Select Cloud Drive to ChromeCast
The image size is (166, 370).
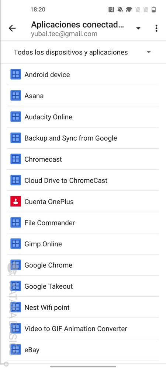[83, 180]
